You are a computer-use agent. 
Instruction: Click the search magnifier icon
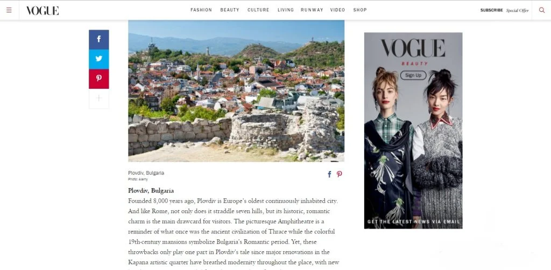(x=541, y=10)
